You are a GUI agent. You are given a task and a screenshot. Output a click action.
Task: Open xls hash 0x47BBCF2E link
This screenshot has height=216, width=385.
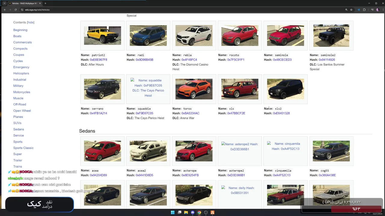point(236,113)
